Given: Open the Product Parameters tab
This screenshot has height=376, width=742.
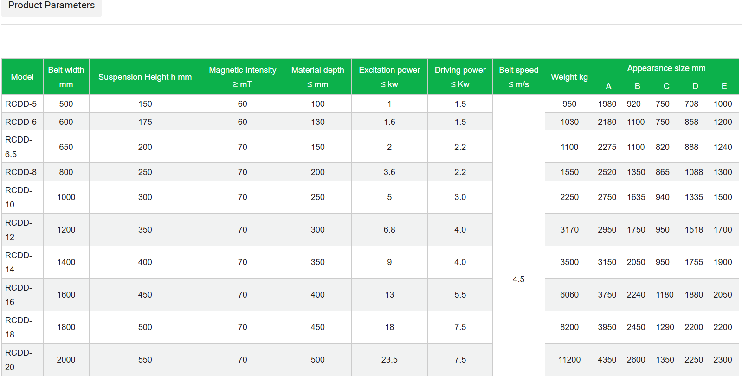Looking at the screenshot, I should pos(52,6).
